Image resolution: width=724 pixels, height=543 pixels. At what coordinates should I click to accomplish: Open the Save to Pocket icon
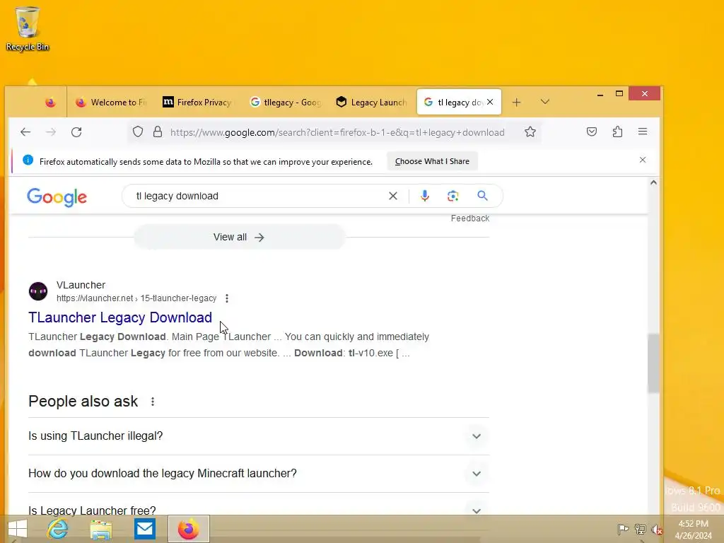click(x=592, y=132)
